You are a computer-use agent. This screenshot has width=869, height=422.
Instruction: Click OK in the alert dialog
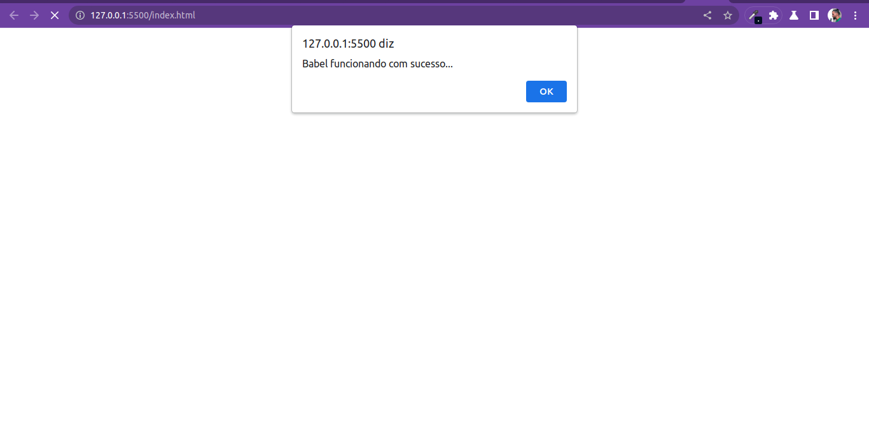point(546,92)
